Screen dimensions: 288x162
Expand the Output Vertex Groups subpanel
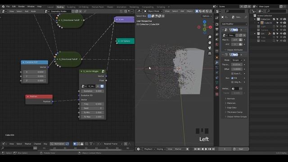237,117
